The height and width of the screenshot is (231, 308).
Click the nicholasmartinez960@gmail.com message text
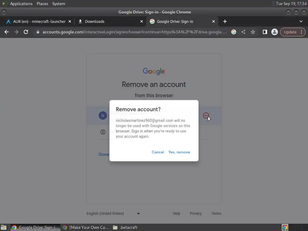pyautogui.click(x=153, y=128)
